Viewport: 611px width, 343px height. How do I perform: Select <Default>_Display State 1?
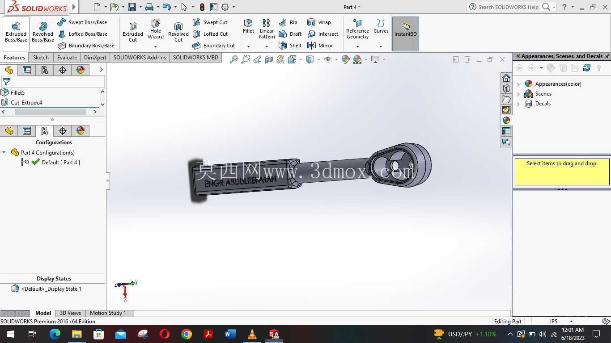pos(51,289)
